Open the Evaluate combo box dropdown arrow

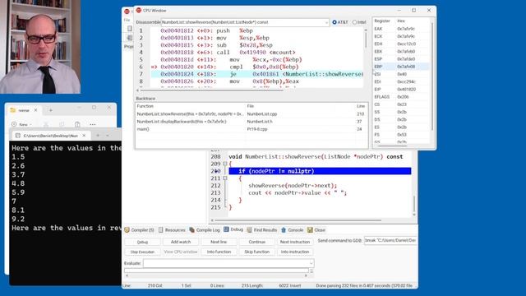311,263
